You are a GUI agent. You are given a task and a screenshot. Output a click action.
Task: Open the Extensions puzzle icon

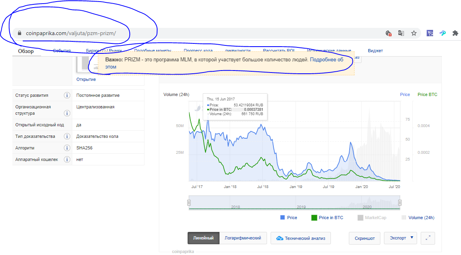click(x=455, y=33)
